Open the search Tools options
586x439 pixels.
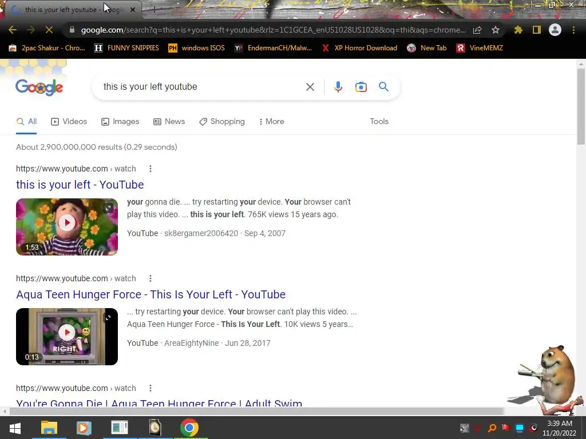379,121
